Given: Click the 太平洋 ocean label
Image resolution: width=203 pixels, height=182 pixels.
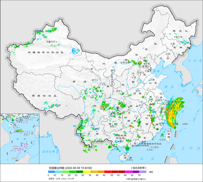Looking at the screenshot, I should (x=191, y=148).
